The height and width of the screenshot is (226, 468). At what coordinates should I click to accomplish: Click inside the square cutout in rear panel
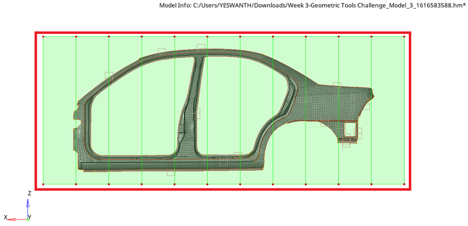click(350, 129)
